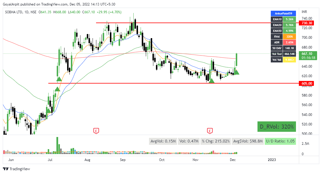Click the EMA10 5.26% value cell
This screenshot has width=322, height=174.
tap(289, 19)
